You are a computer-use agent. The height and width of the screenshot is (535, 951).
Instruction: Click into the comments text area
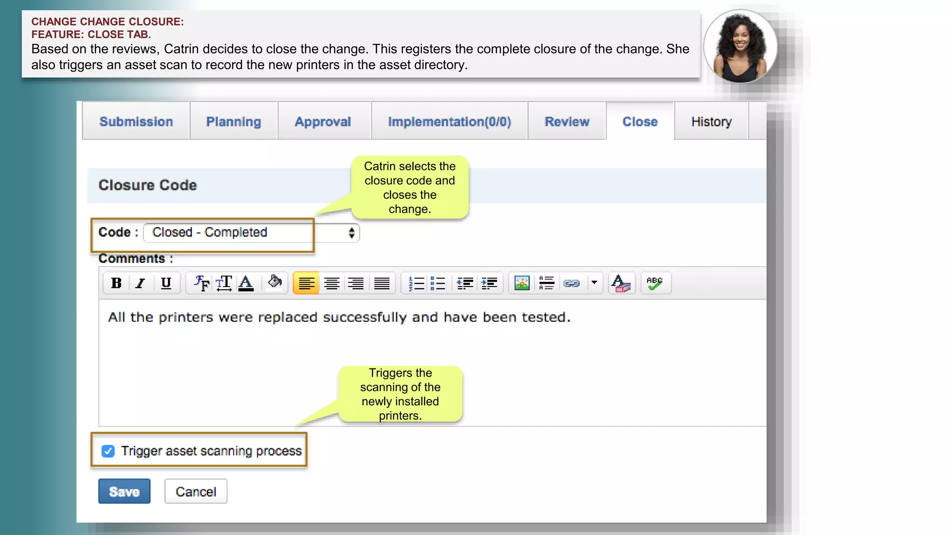[x=432, y=362]
